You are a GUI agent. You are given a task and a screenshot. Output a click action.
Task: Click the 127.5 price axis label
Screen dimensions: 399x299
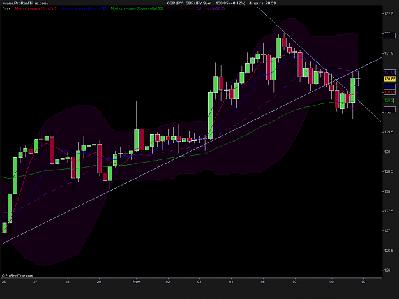[388, 211]
